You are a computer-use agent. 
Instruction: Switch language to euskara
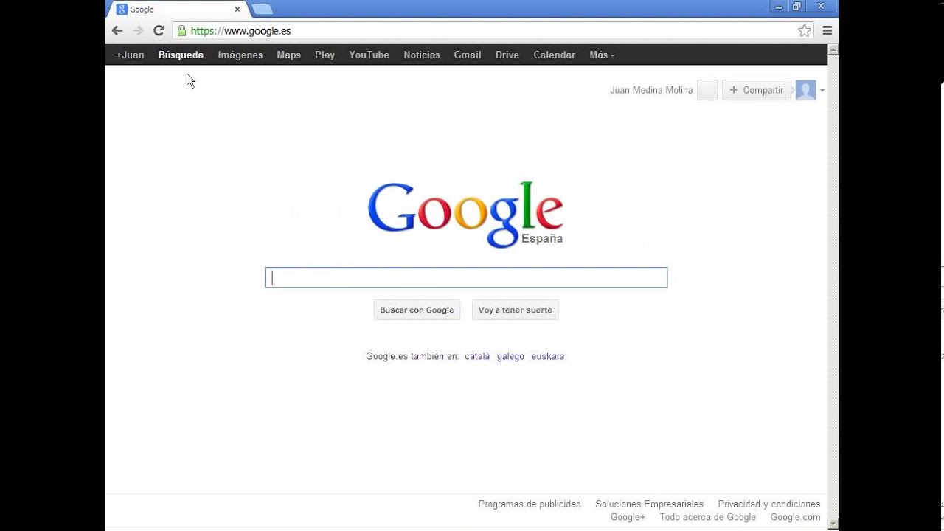click(548, 356)
